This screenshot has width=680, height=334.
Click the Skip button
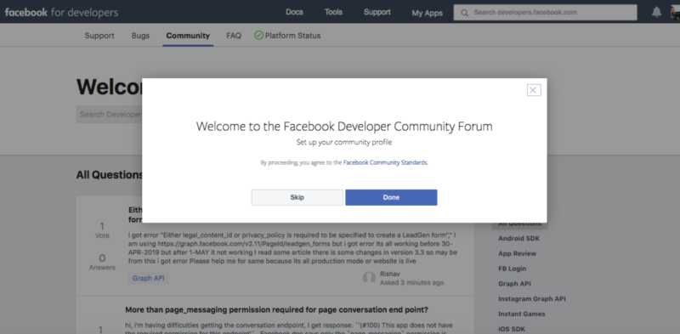coord(297,197)
